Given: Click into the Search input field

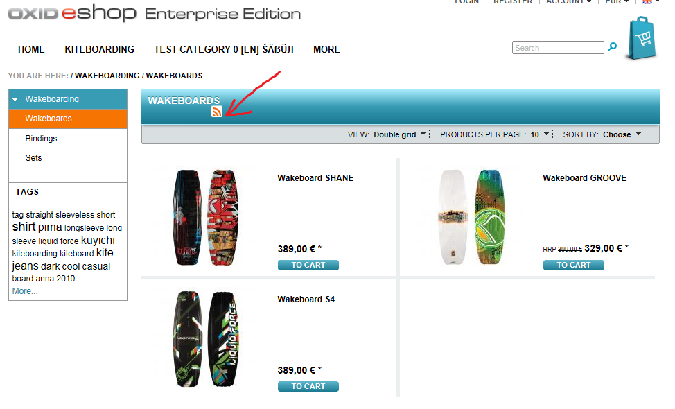Looking at the screenshot, I should point(558,48).
